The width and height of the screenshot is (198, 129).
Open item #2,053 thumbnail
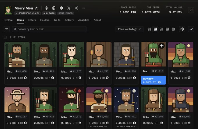point(181,100)
